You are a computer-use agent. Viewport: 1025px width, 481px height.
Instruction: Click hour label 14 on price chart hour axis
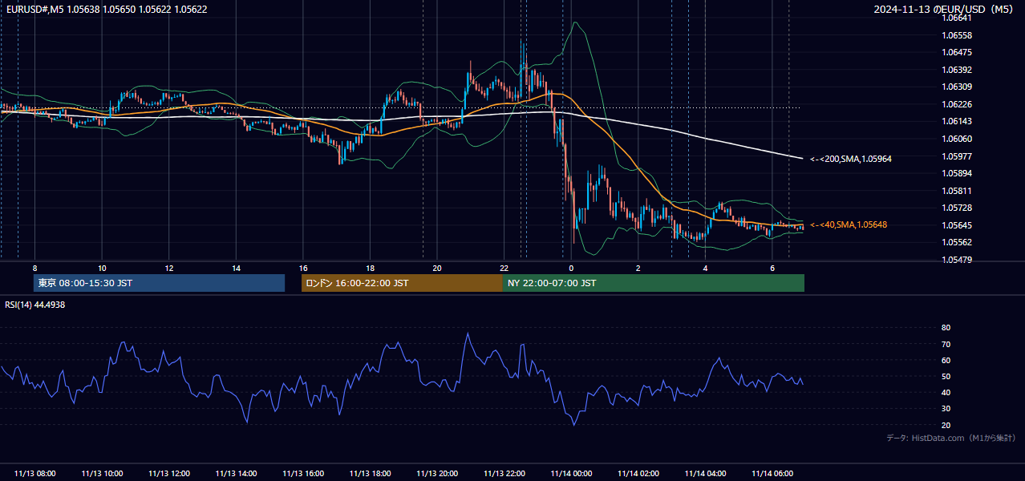(236, 268)
